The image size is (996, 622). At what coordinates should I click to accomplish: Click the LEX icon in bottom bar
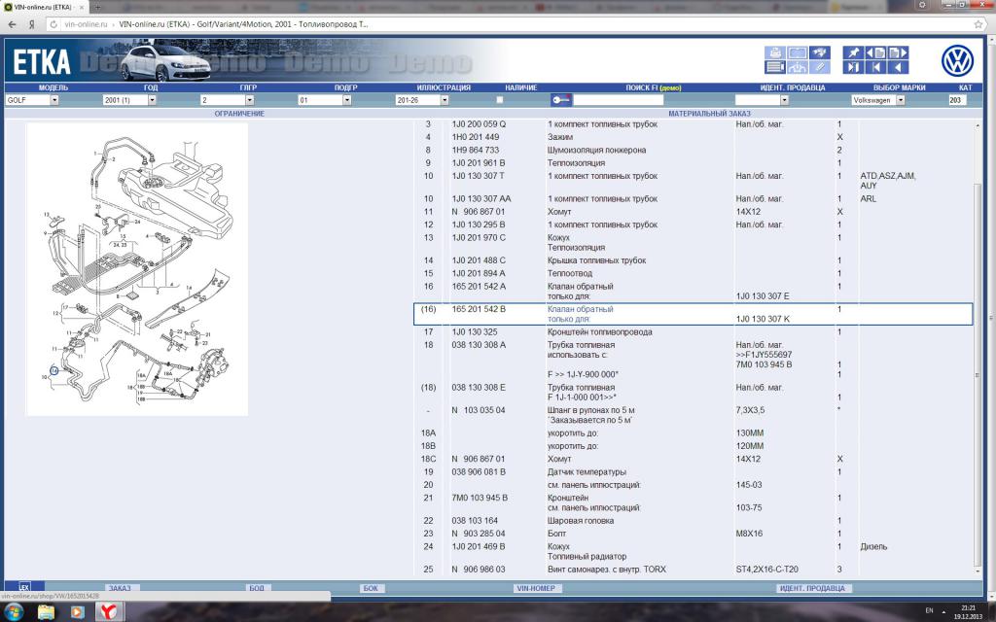tap(24, 587)
